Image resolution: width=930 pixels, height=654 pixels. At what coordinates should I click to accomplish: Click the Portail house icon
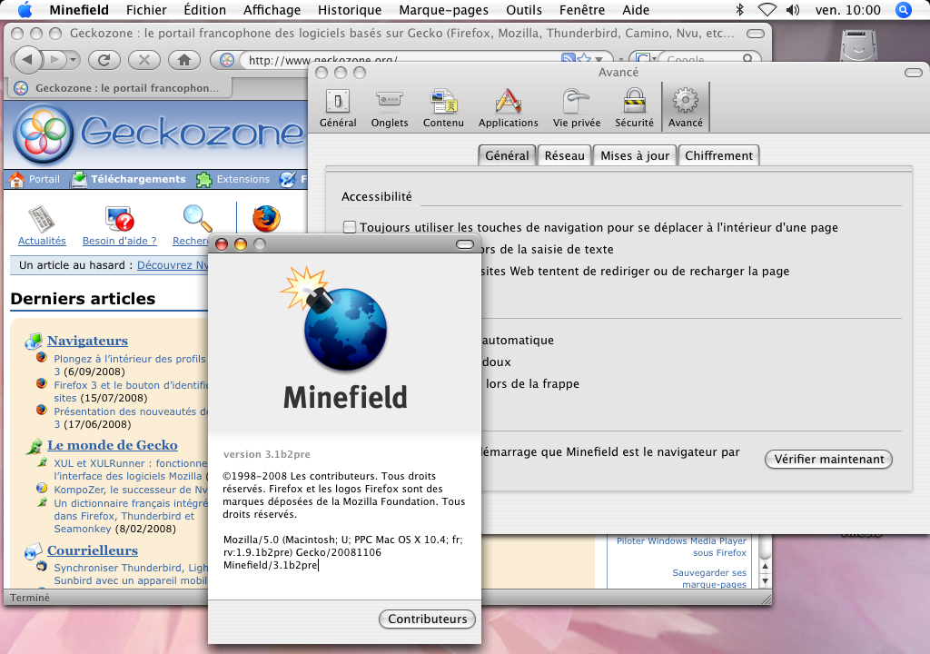(x=16, y=179)
